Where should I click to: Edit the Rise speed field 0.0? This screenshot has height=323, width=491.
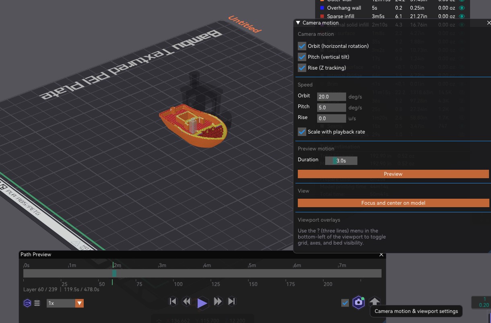[x=332, y=118]
